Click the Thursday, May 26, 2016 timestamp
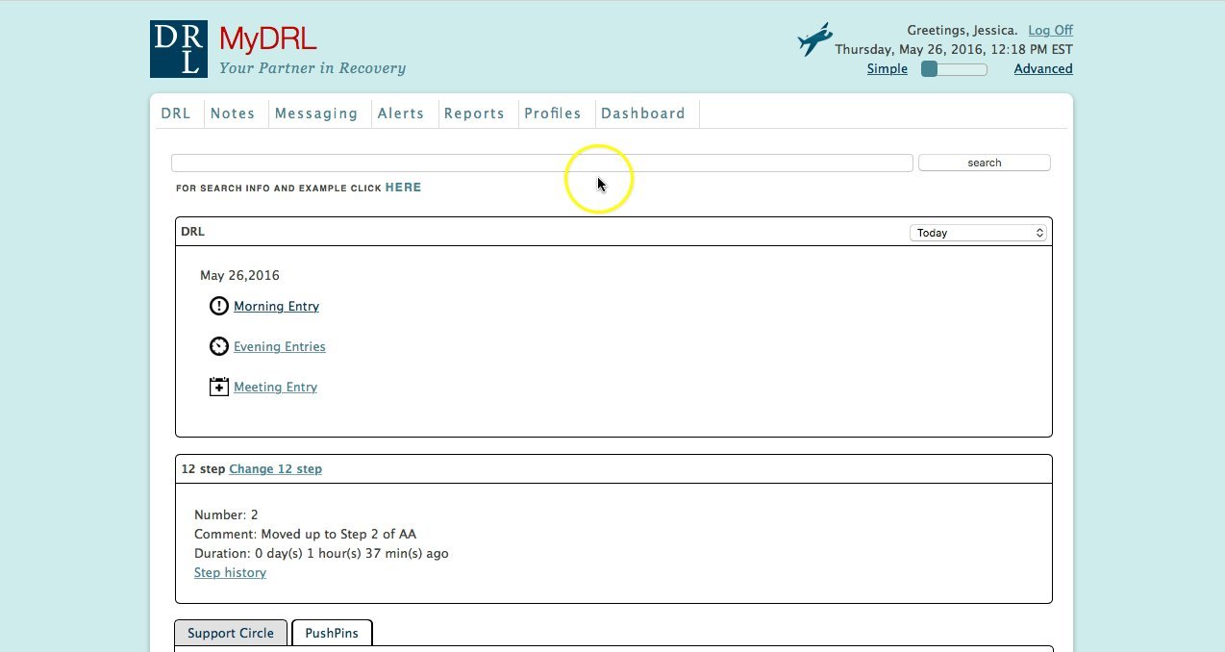1225x652 pixels. click(x=954, y=49)
